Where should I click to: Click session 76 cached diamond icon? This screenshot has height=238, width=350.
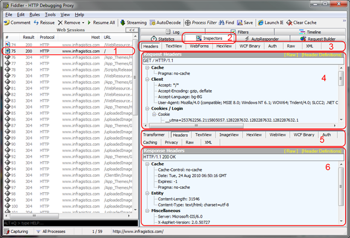pos(8,57)
